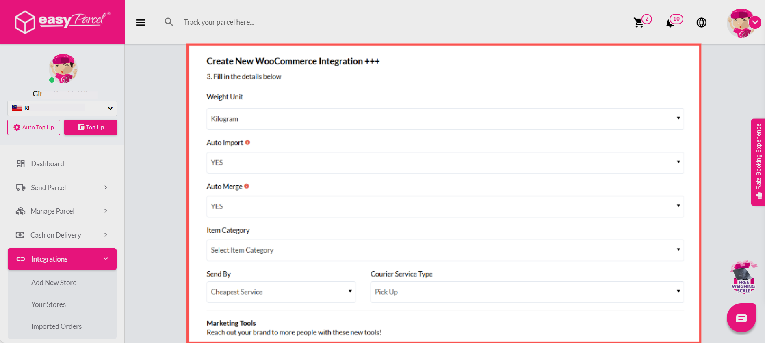Viewport: 765px width, 343px height.
Task: Open the top-right profile avatar
Action: (x=741, y=23)
